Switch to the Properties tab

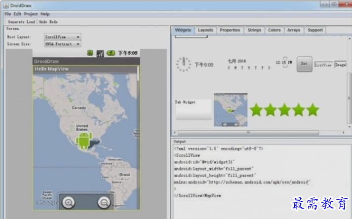coord(230,30)
